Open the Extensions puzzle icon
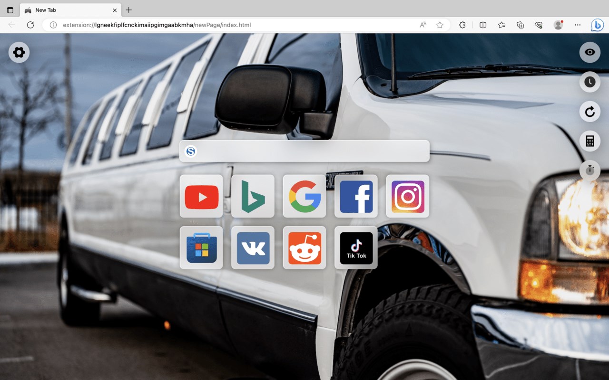The width and height of the screenshot is (609, 380). tap(462, 25)
